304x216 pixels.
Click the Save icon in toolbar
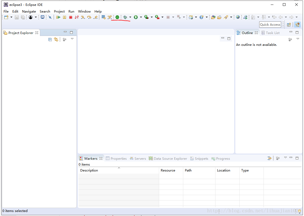(17, 17)
